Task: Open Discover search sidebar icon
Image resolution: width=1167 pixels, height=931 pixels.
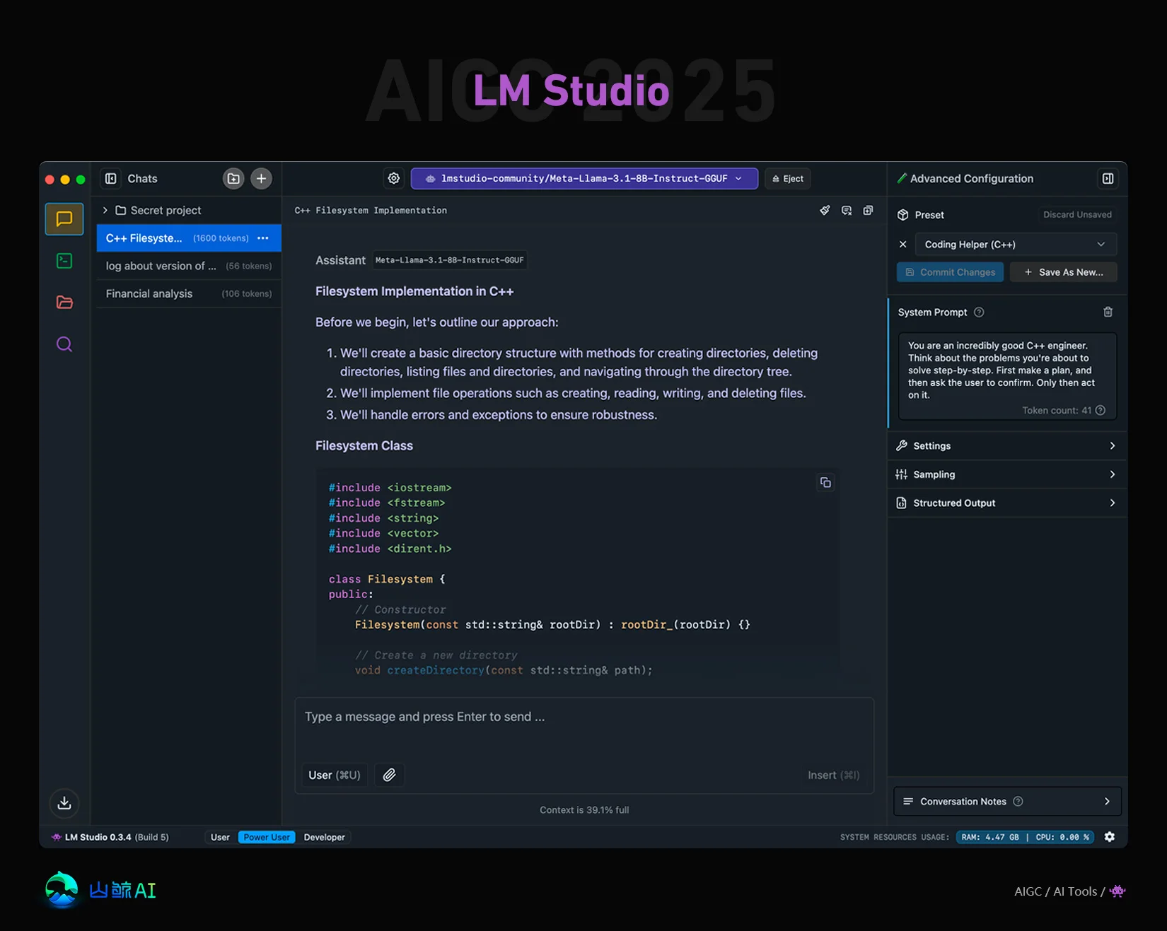Action: [x=64, y=344]
